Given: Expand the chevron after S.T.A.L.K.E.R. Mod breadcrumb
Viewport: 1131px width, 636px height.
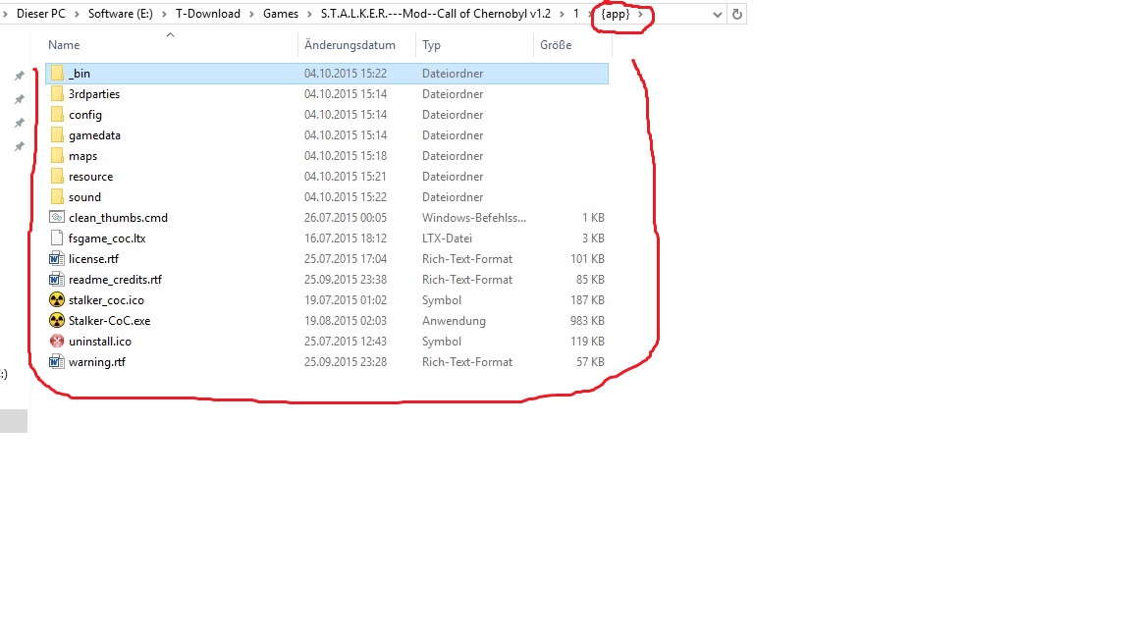Looking at the screenshot, I should pyautogui.click(x=562, y=14).
